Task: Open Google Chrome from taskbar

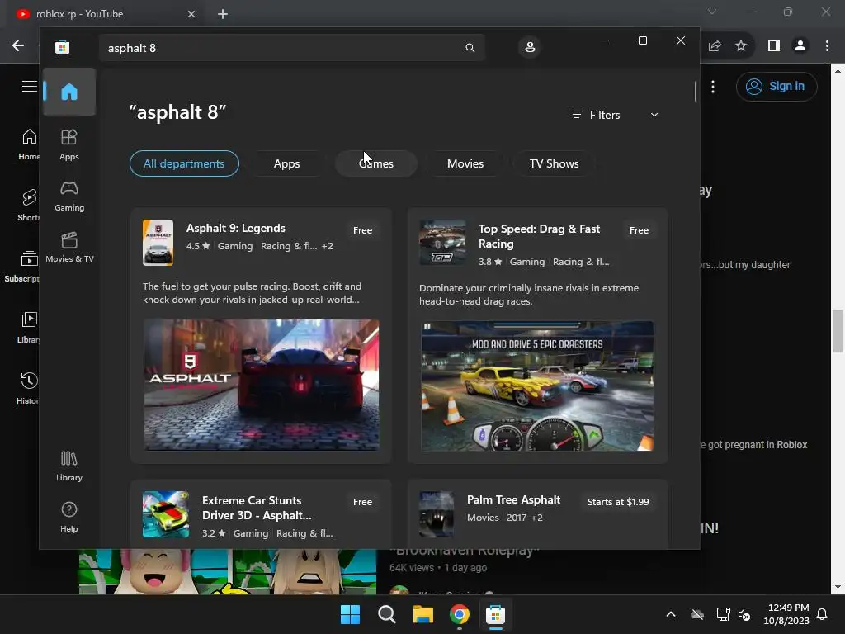Action: click(459, 614)
